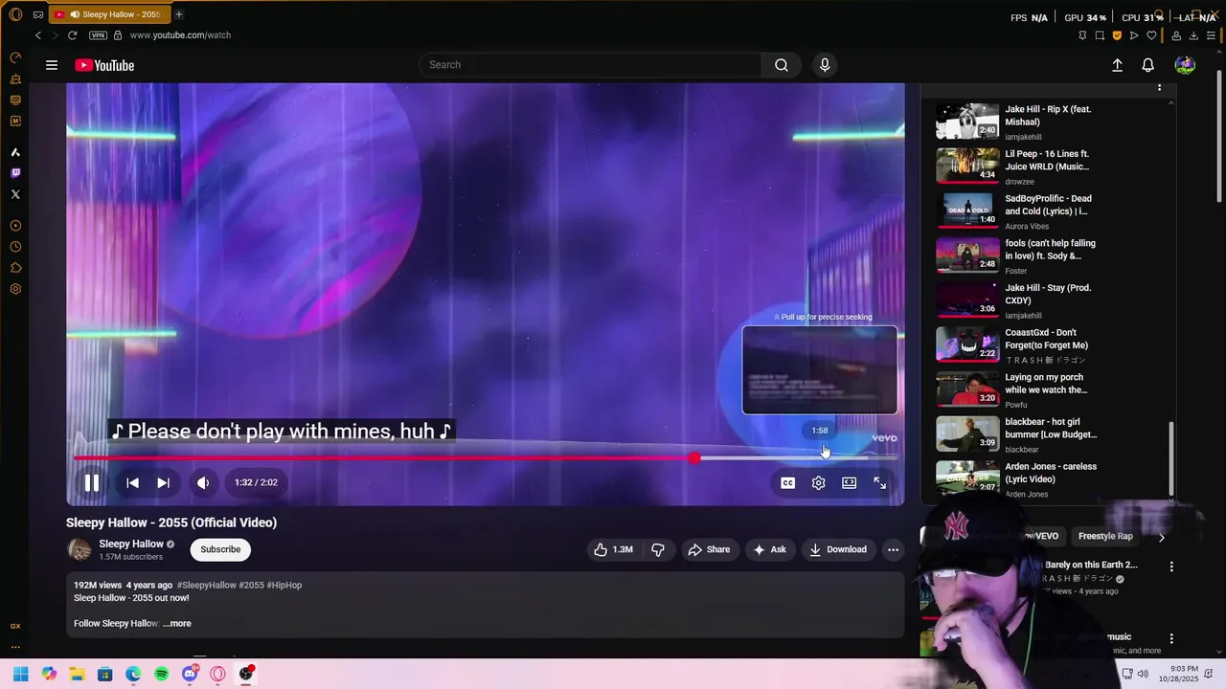Open the Opera menu logo
The height and width of the screenshot is (689, 1226).
coord(15,14)
